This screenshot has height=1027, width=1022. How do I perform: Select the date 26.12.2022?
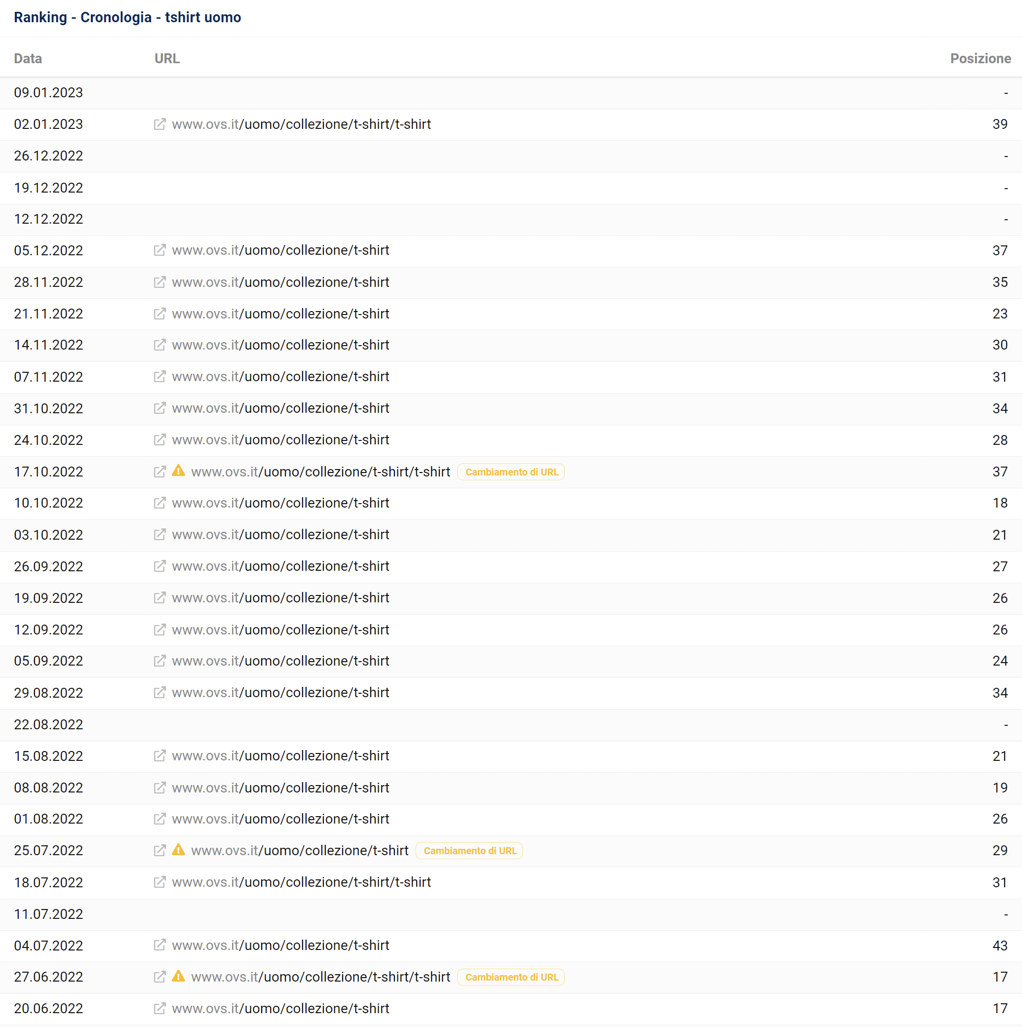tap(48, 156)
